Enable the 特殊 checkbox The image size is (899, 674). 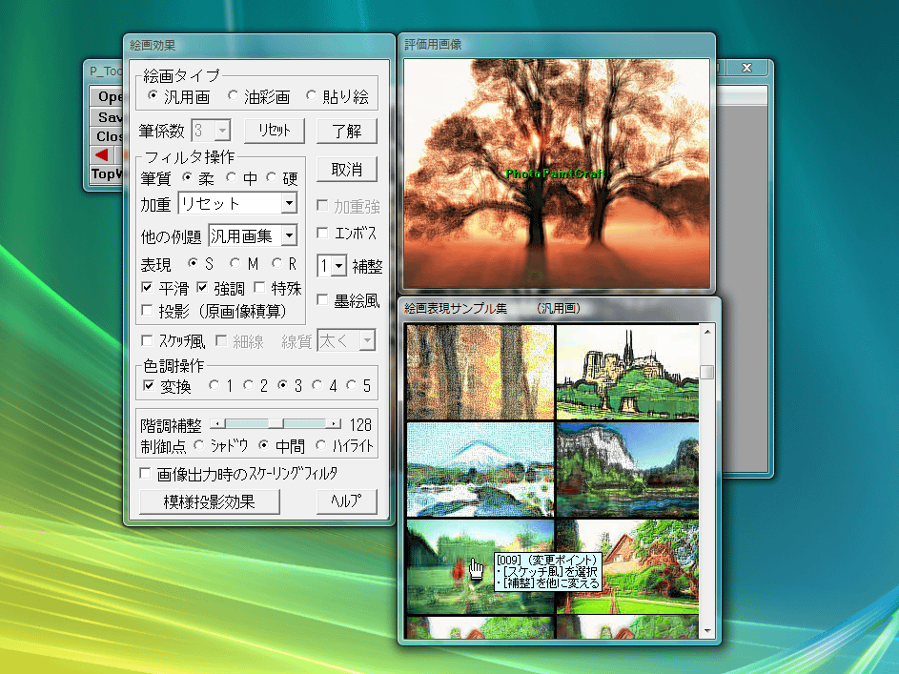click(x=259, y=287)
